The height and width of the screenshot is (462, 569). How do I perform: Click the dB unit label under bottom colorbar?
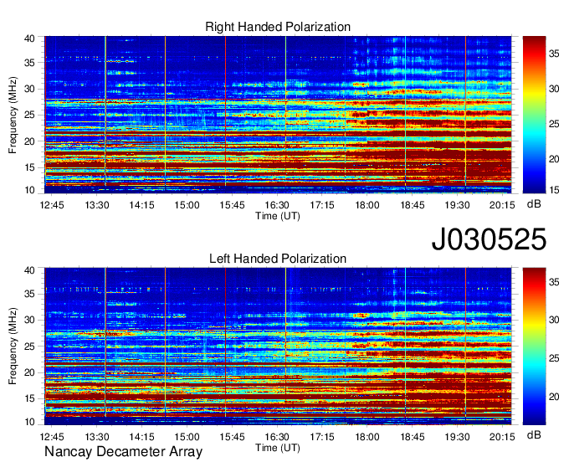point(534,435)
